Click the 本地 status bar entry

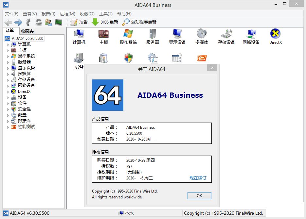(126, 213)
